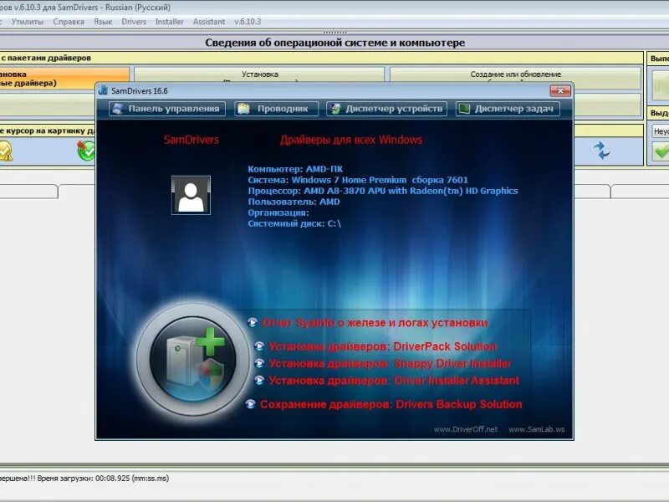This screenshot has height=502, width=669.
Task: Open the Drivers menu
Action: [133, 22]
